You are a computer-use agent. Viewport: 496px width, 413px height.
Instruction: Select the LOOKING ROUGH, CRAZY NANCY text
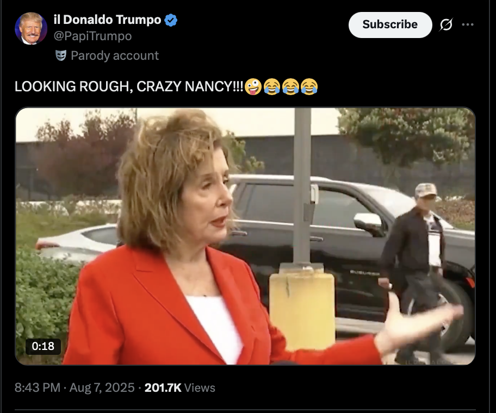(x=129, y=86)
